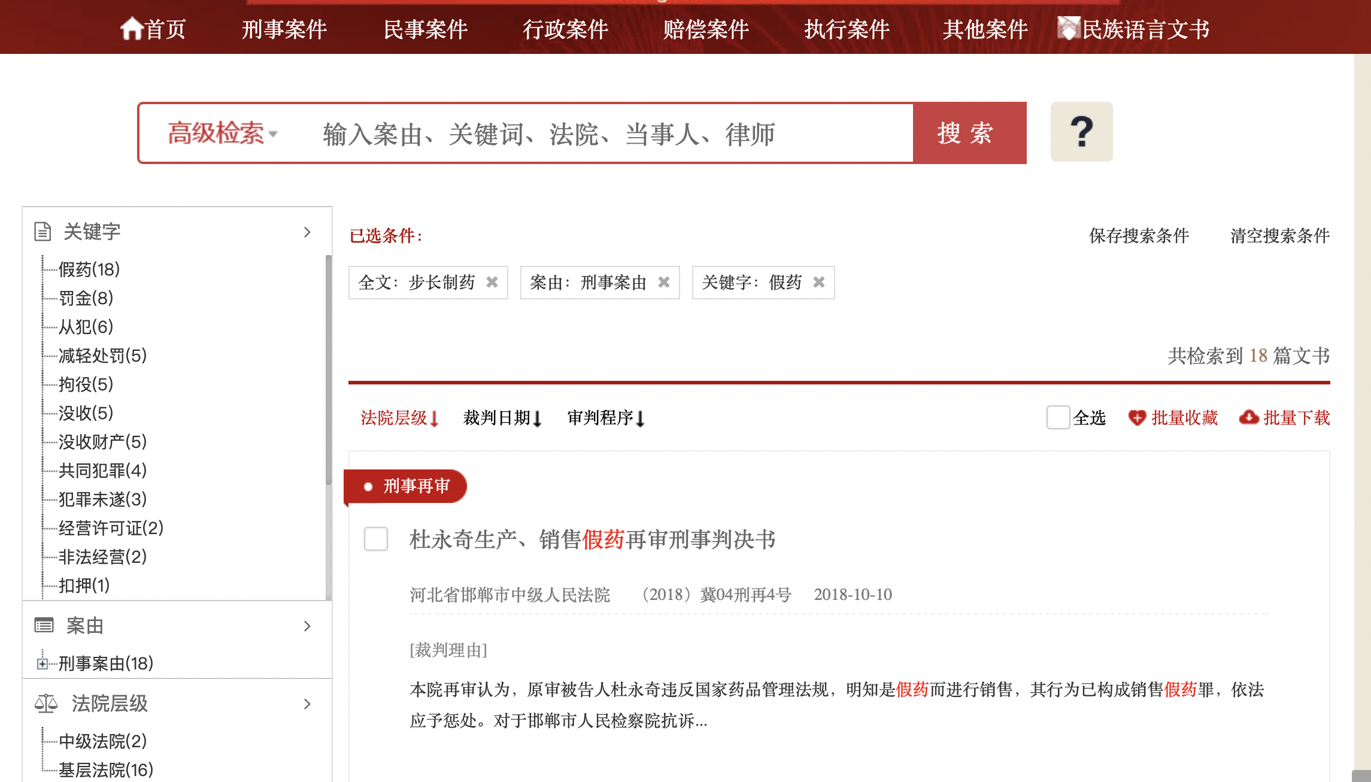The height and width of the screenshot is (782, 1371).
Task: Open the 高级检索 dropdown
Action: pyautogui.click(x=222, y=133)
